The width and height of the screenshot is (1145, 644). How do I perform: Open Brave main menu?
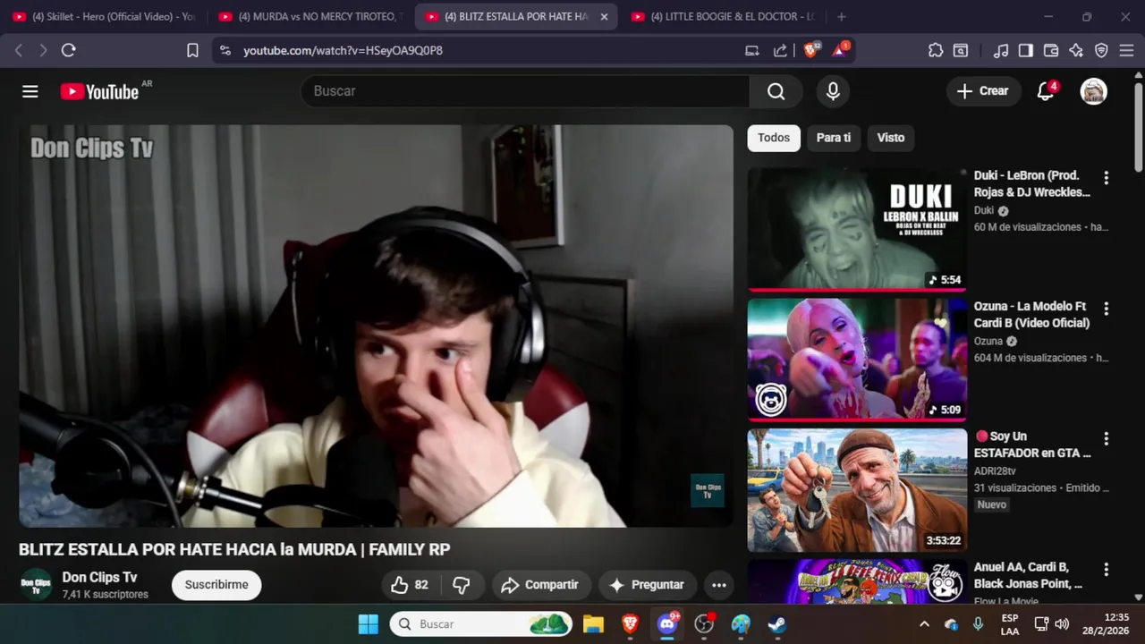pos(1126,51)
